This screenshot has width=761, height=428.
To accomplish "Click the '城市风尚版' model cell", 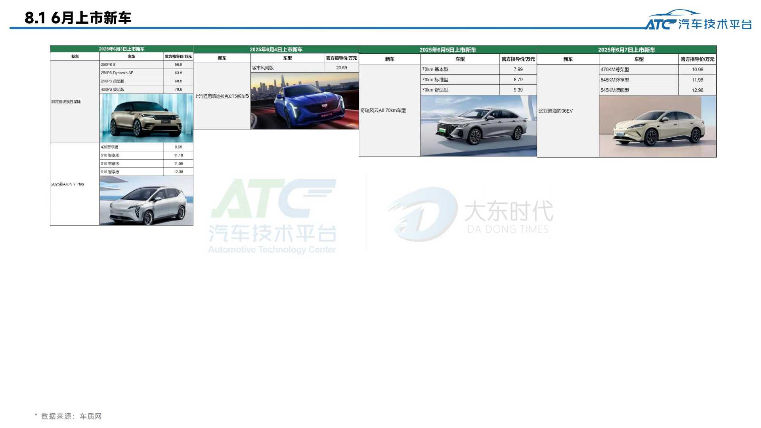I will (x=287, y=68).
